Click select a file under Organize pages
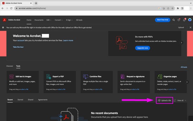 (172, 89)
